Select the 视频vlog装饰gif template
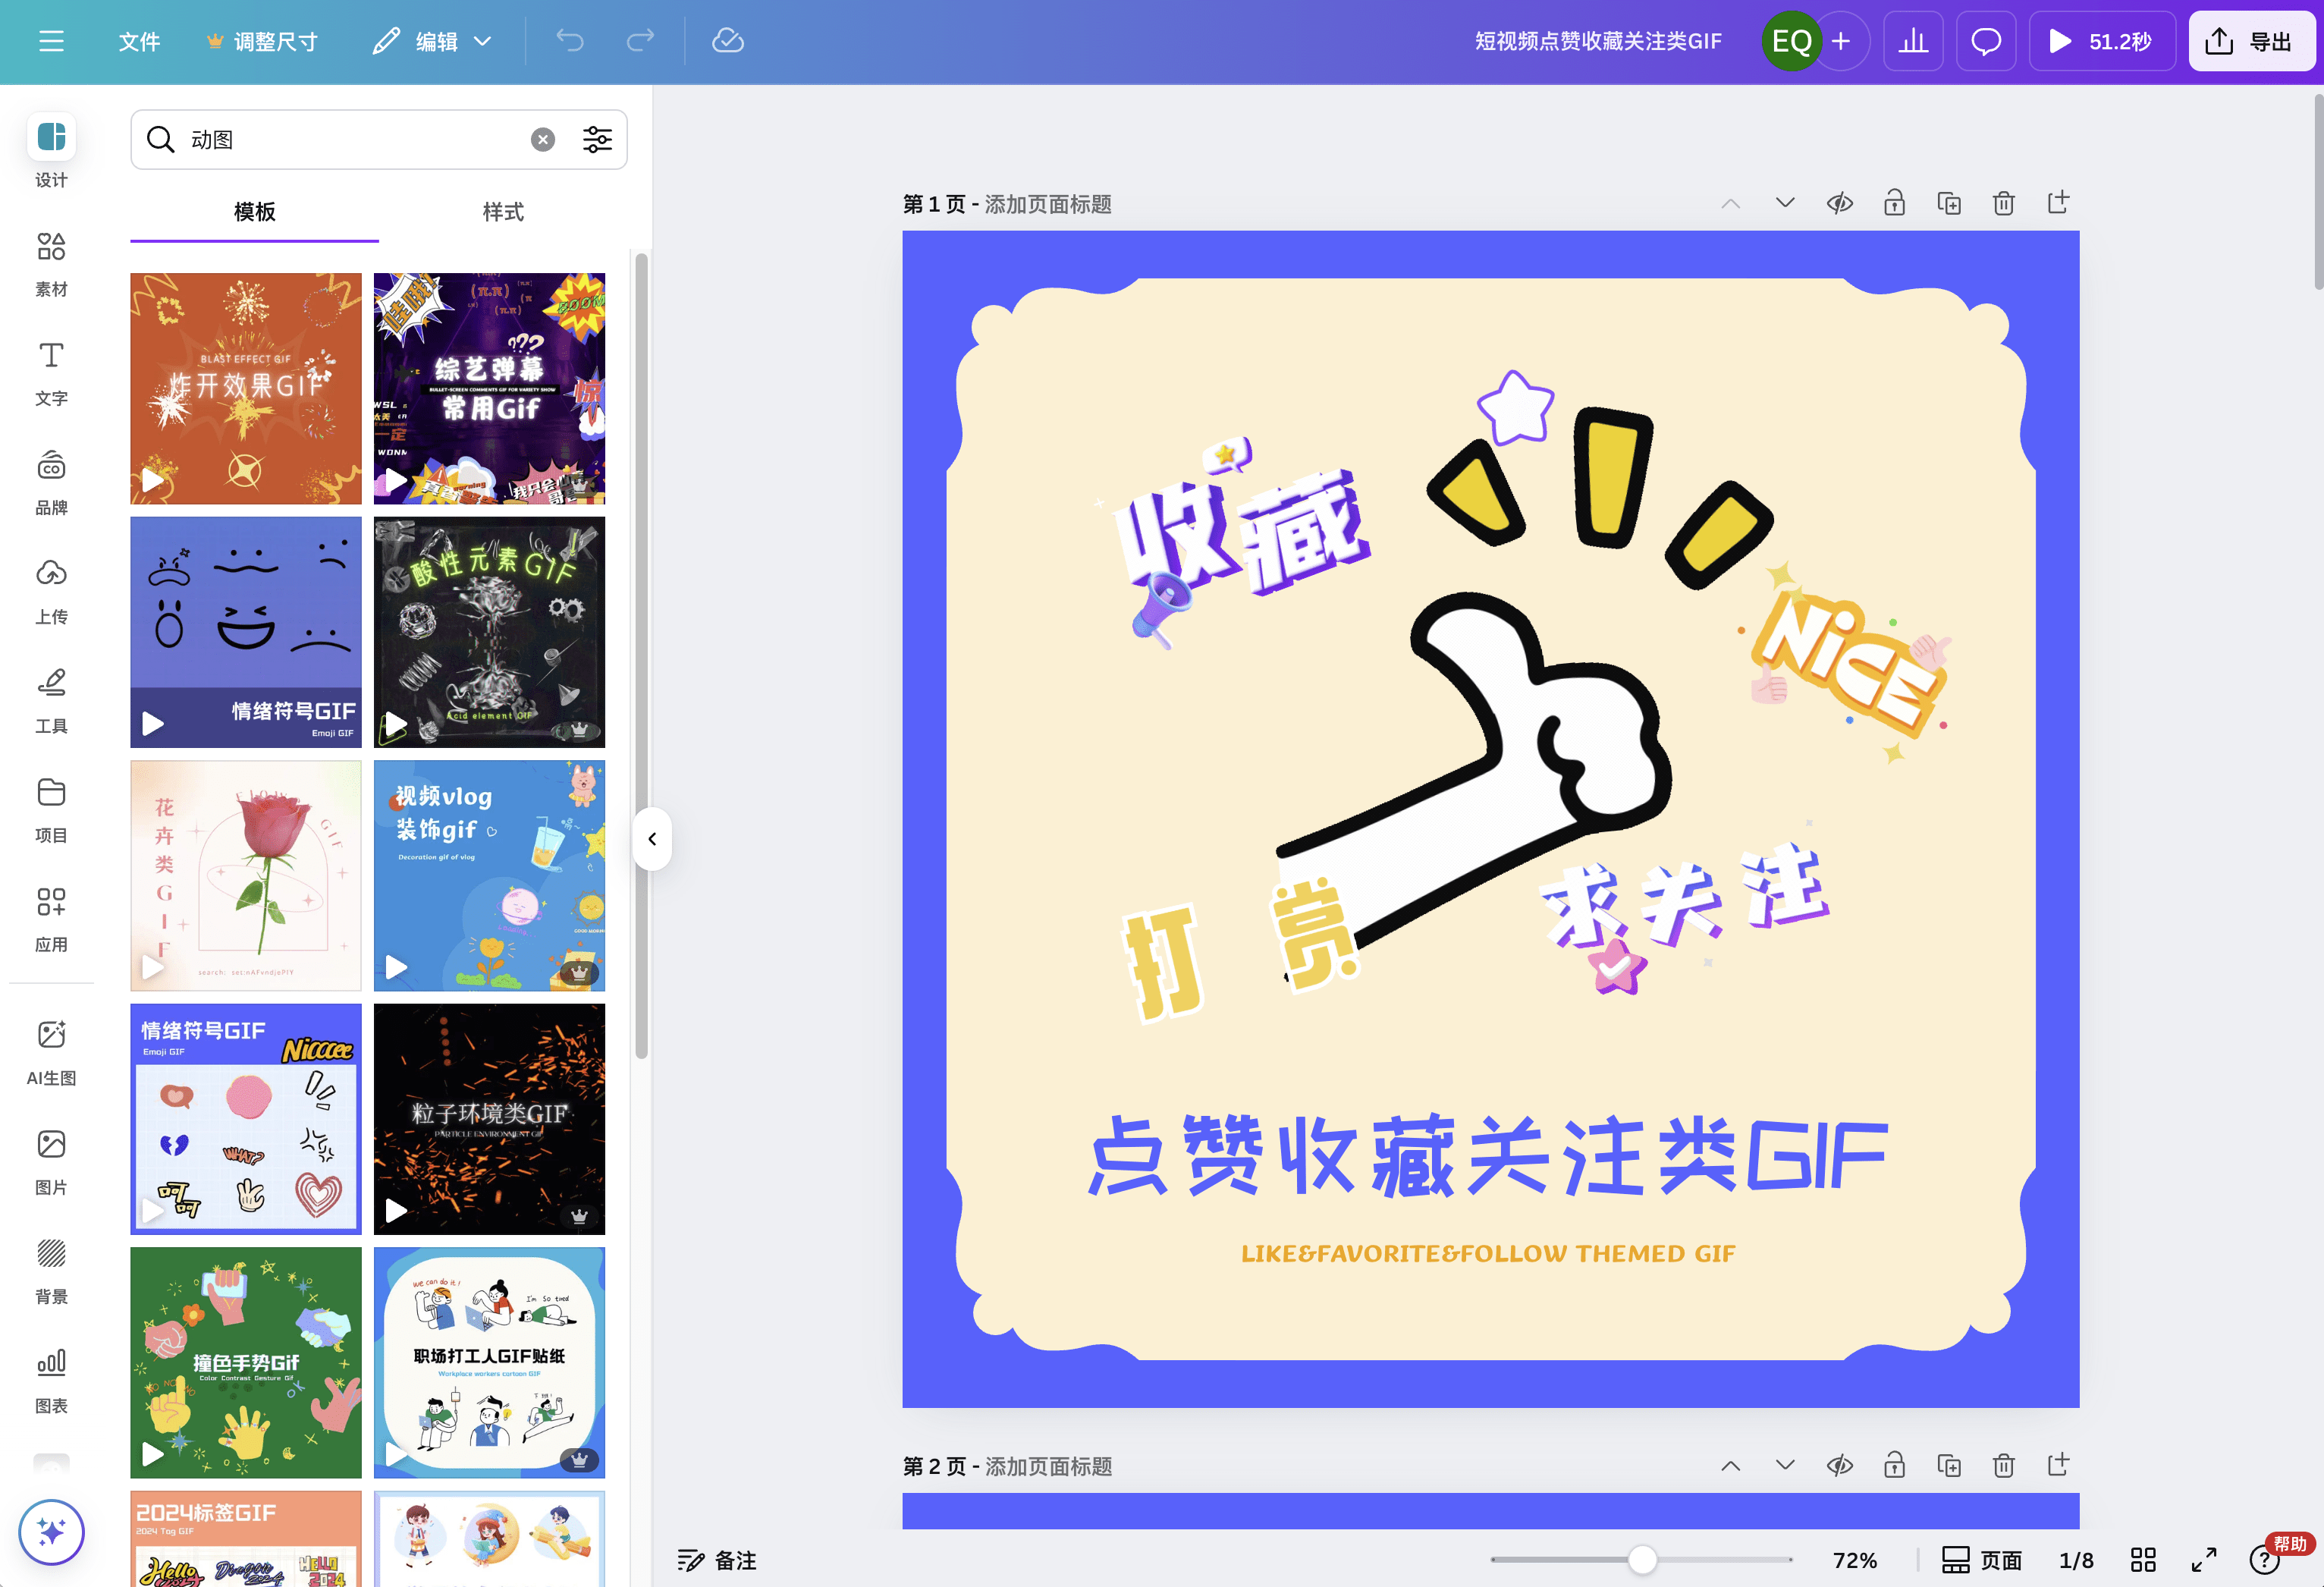 point(489,875)
